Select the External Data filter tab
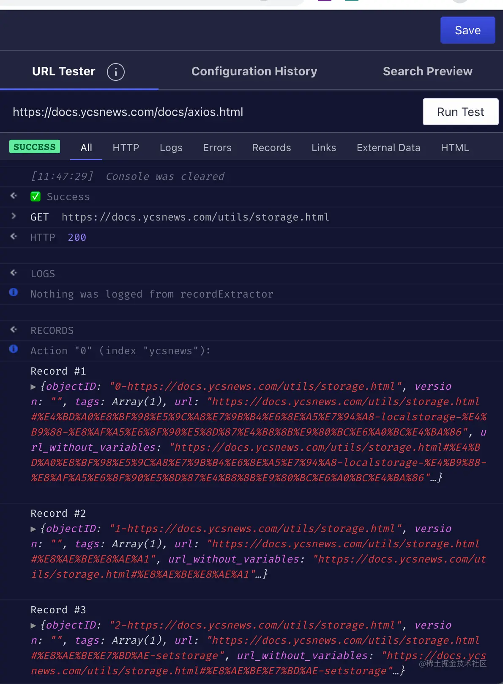The width and height of the screenshot is (503, 684). coord(388,148)
